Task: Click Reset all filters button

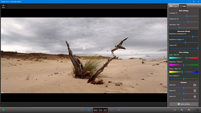Action: pos(184,104)
